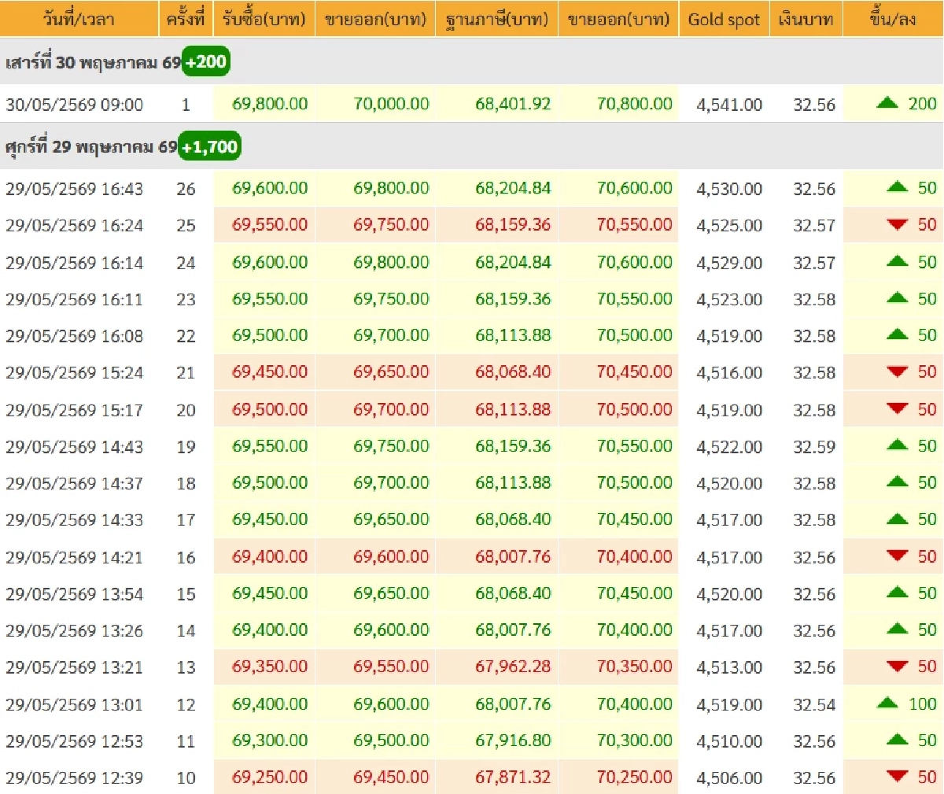Image resolution: width=944 pixels, height=794 pixels.
Task: Click the Gold spot value 4,513.00
Action: [x=729, y=667]
